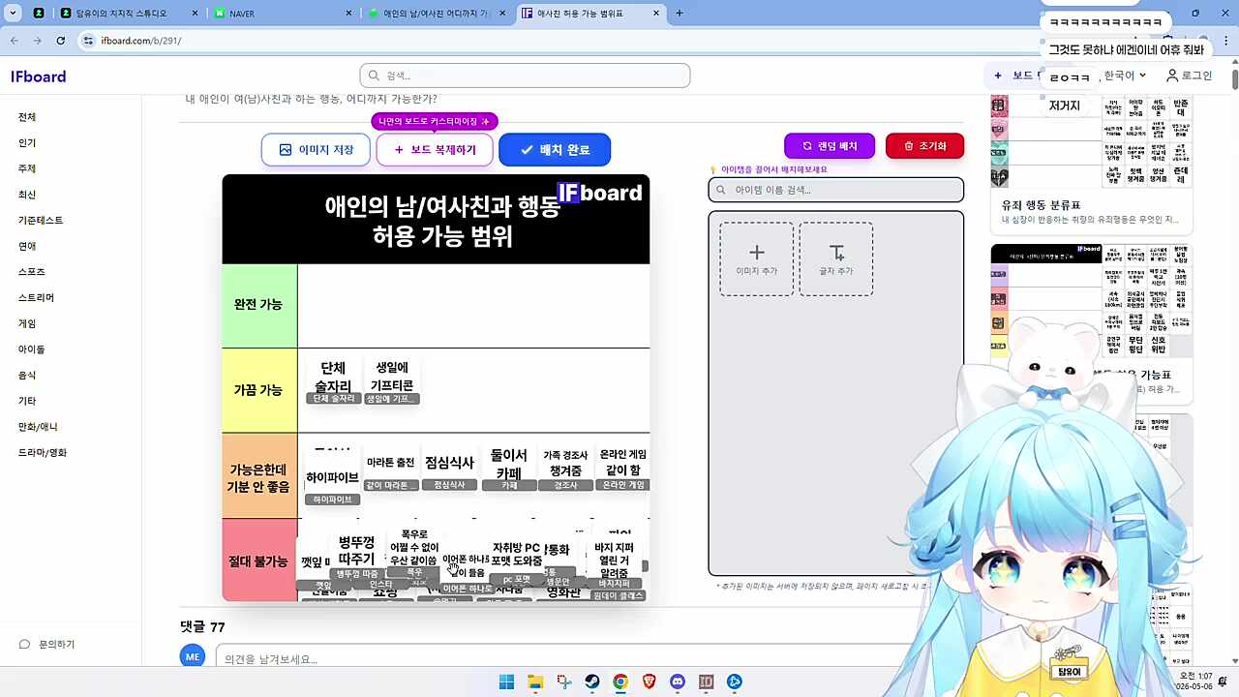This screenshot has width=1239, height=697.
Task: Select the 생일에 기프티콘 item card
Action: click(x=392, y=380)
